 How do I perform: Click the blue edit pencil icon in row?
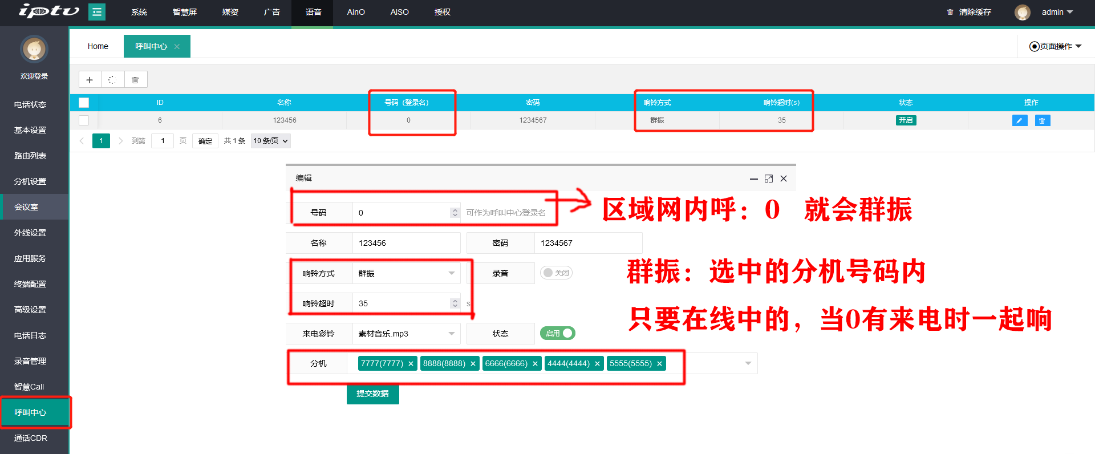pyautogui.click(x=1019, y=120)
